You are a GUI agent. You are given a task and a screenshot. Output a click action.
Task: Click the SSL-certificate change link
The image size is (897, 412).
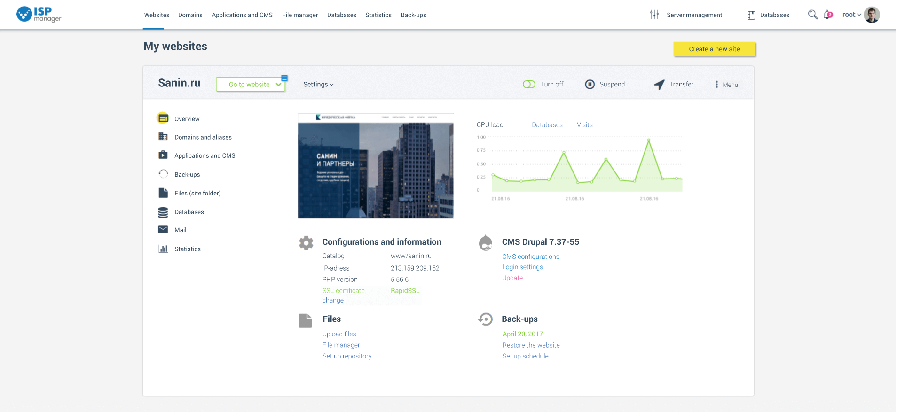[x=333, y=300]
